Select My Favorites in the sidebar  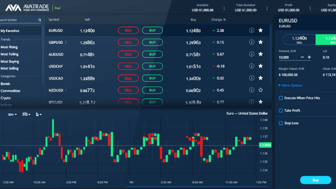pos(10,31)
